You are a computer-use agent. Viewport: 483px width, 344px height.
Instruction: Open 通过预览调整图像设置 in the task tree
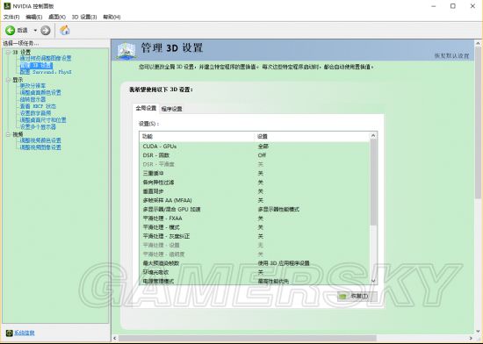click(46, 58)
